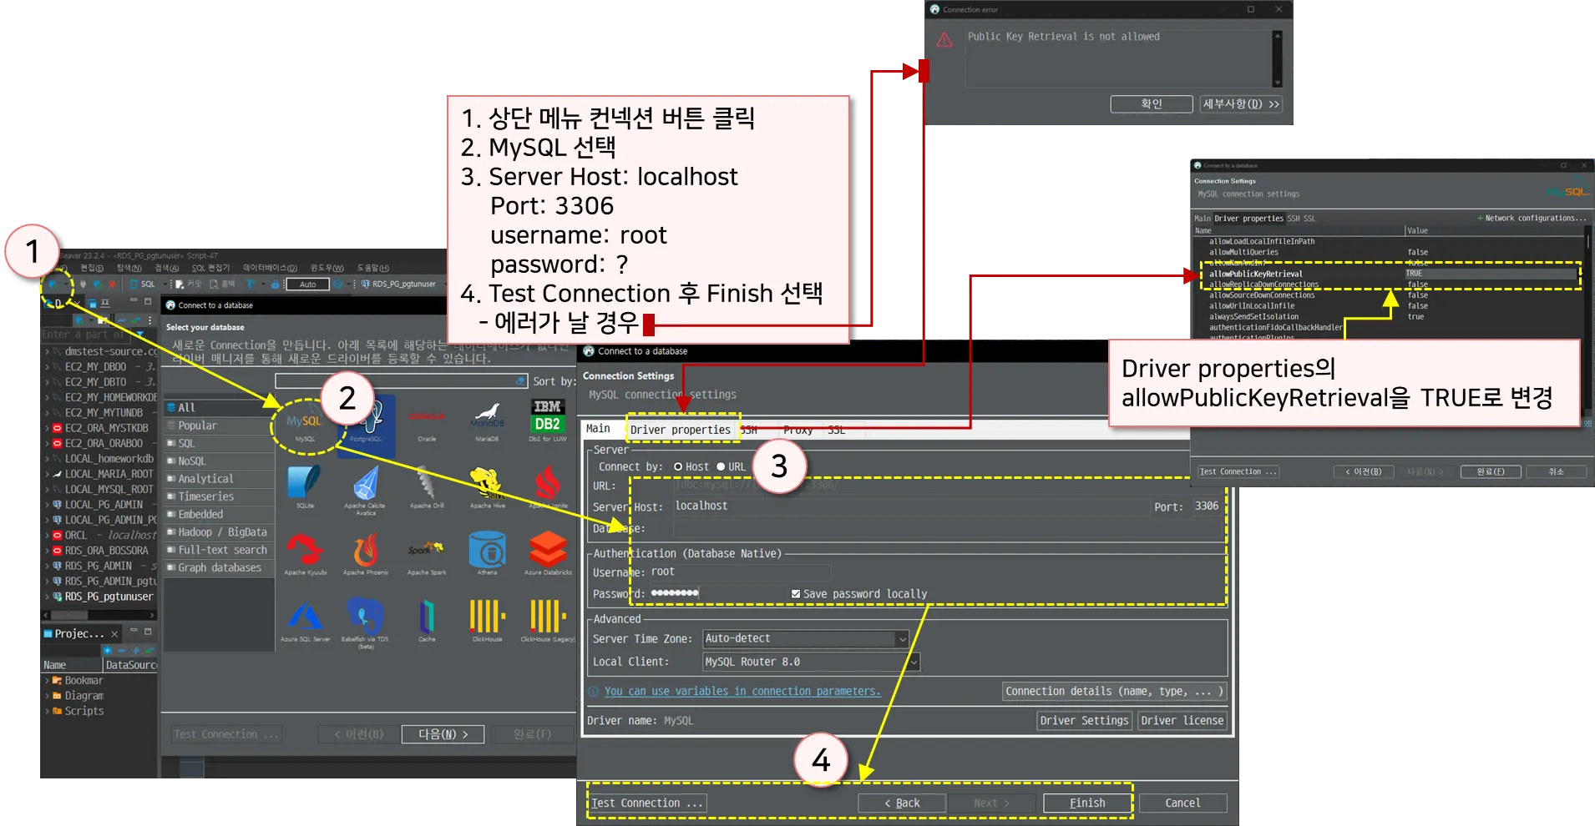Select the Cache driver icon

[427, 621]
